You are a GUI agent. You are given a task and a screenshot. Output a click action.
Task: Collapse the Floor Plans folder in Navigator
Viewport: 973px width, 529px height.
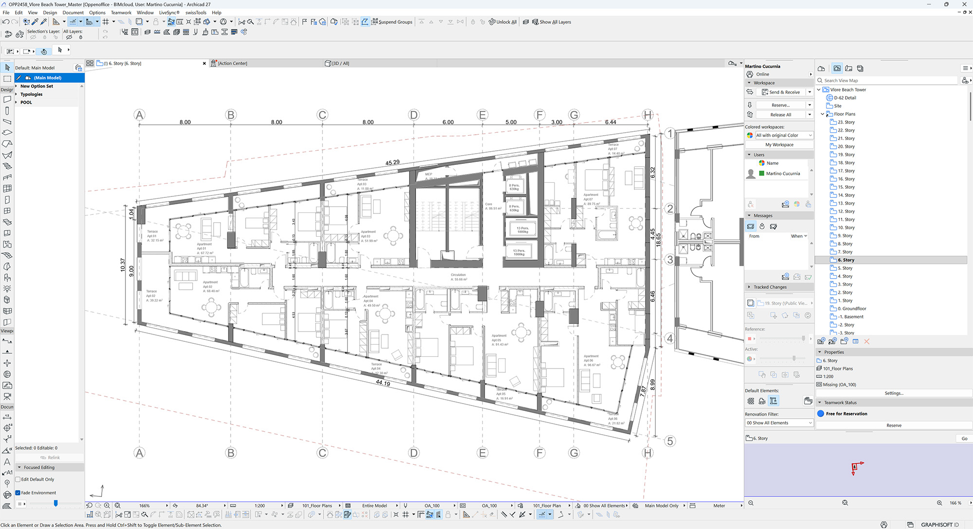tap(823, 114)
